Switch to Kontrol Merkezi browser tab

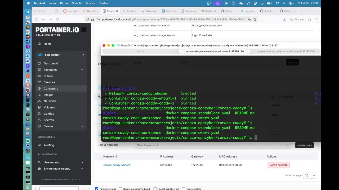pyautogui.click(x=189, y=11)
